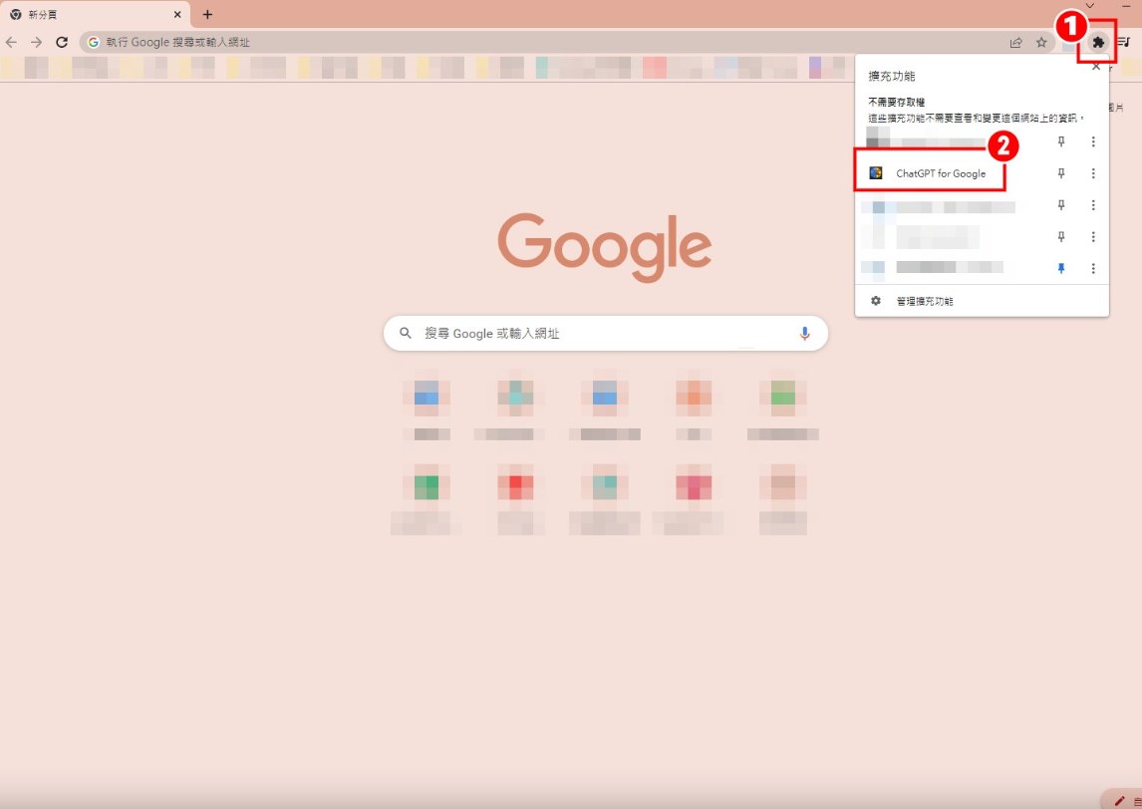Bookmark this page with the star icon

(x=1041, y=42)
